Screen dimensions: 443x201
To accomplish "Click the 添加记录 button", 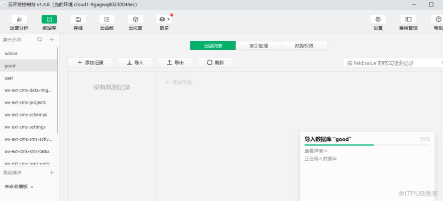I will (90, 63).
